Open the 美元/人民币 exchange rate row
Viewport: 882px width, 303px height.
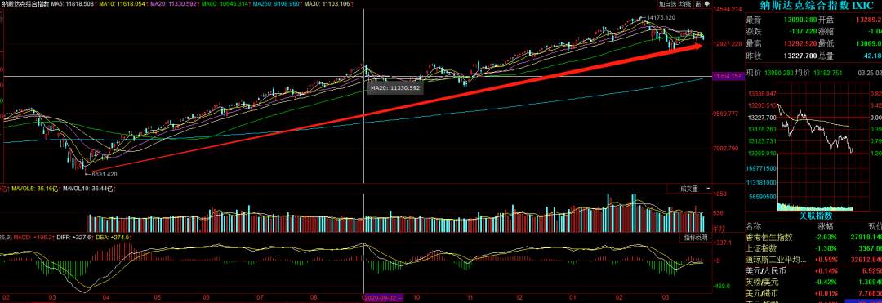click(x=813, y=271)
